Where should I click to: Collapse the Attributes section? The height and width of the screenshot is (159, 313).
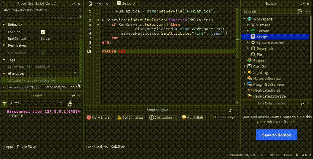4,74
